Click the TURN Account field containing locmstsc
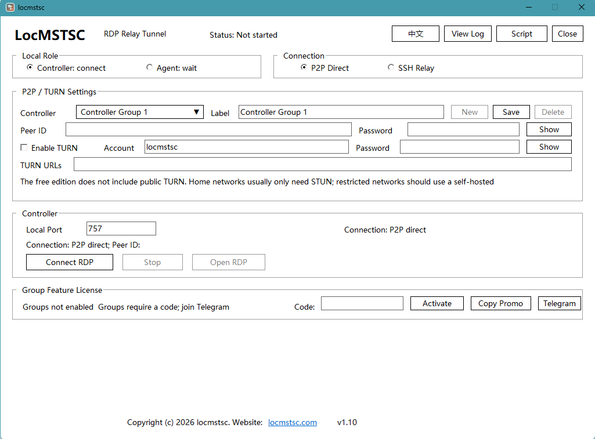 click(246, 147)
